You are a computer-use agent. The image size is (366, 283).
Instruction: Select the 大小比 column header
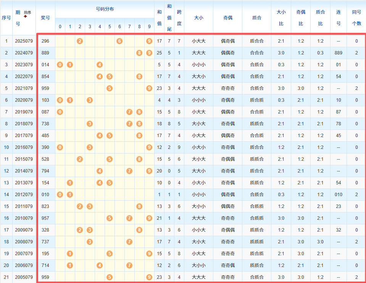(x=281, y=18)
